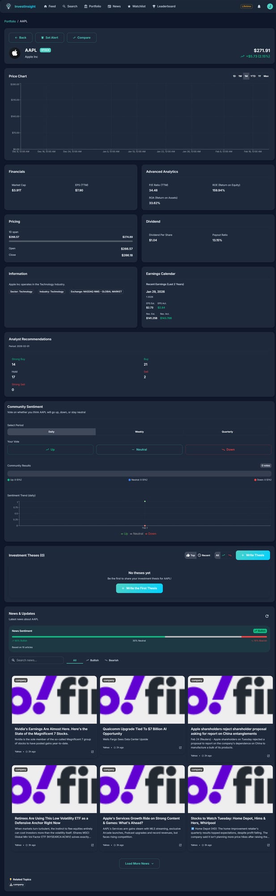The image size is (276, 896).
Task: Click Write the First Thesis button
Action: [139, 588]
